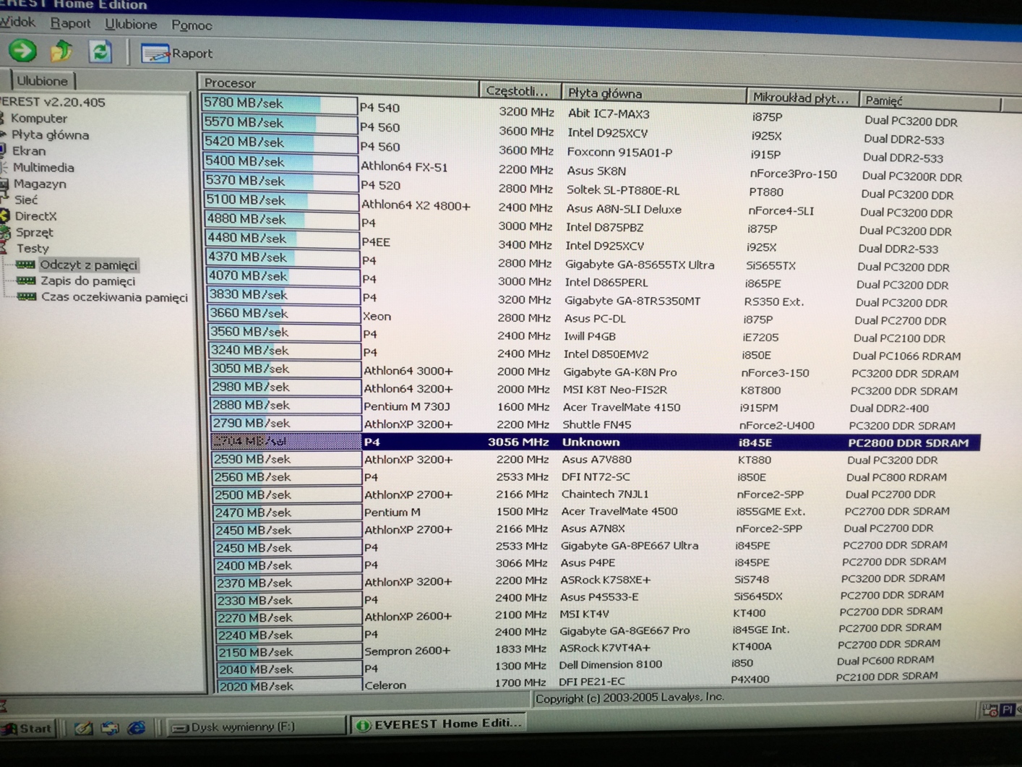
Task: Select the Multimedia tree node
Action: pyautogui.click(x=43, y=168)
